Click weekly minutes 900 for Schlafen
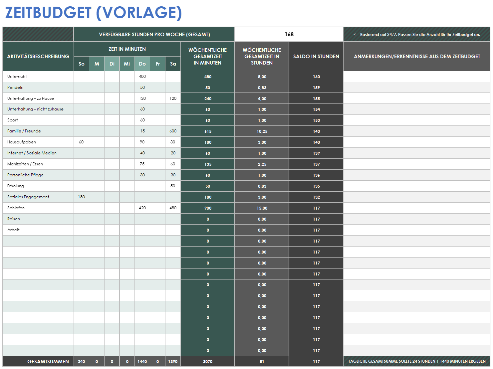493x369 pixels. point(208,208)
